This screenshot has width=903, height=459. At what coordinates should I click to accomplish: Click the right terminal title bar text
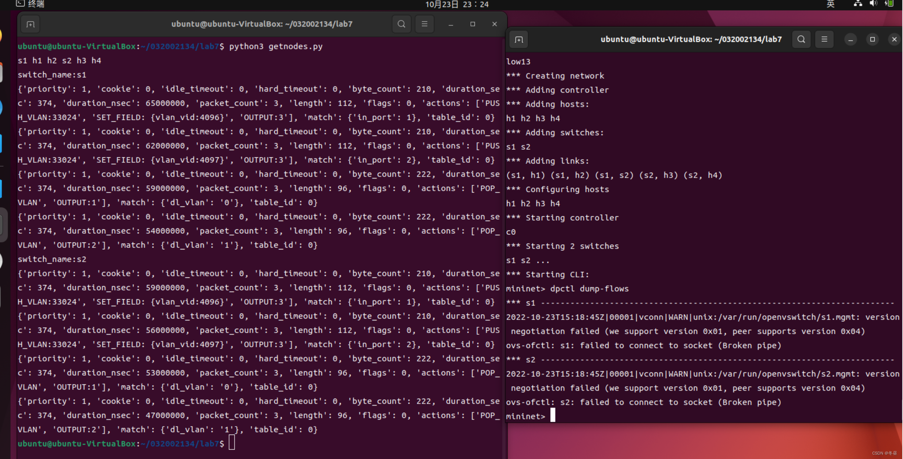pyautogui.click(x=691, y=39)
